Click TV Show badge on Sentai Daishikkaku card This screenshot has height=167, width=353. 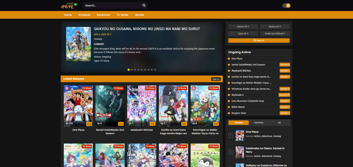point(118,88)
